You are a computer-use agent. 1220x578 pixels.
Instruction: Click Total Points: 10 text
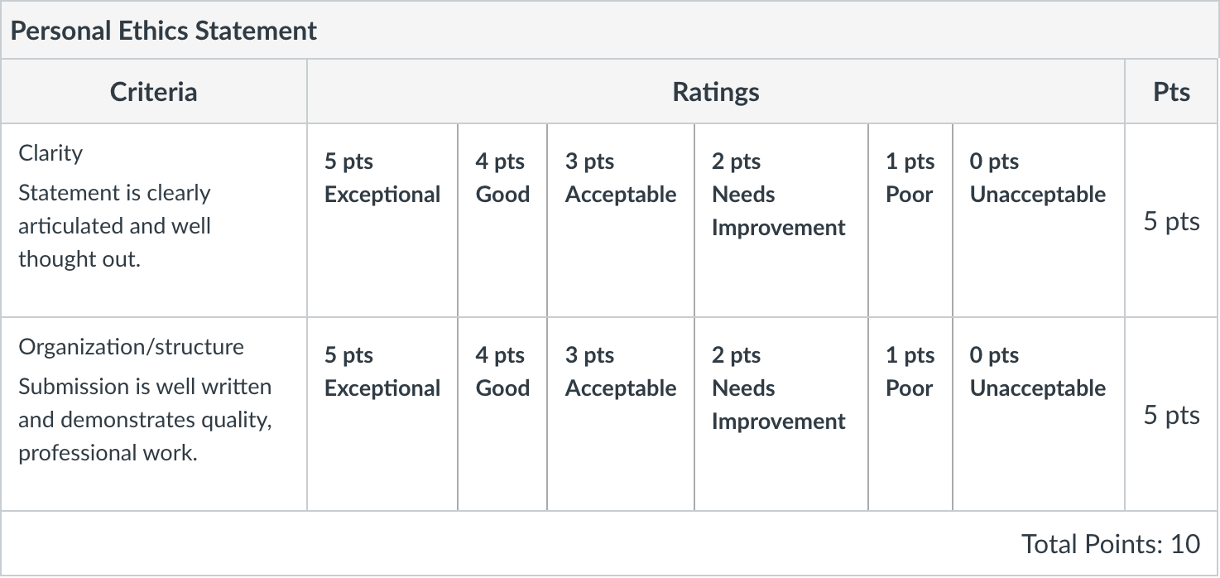[x=1111, y=544]
